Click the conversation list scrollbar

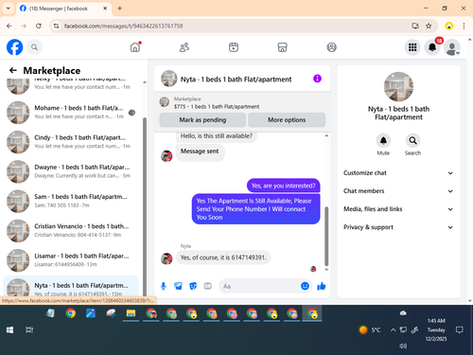[145, 206]
